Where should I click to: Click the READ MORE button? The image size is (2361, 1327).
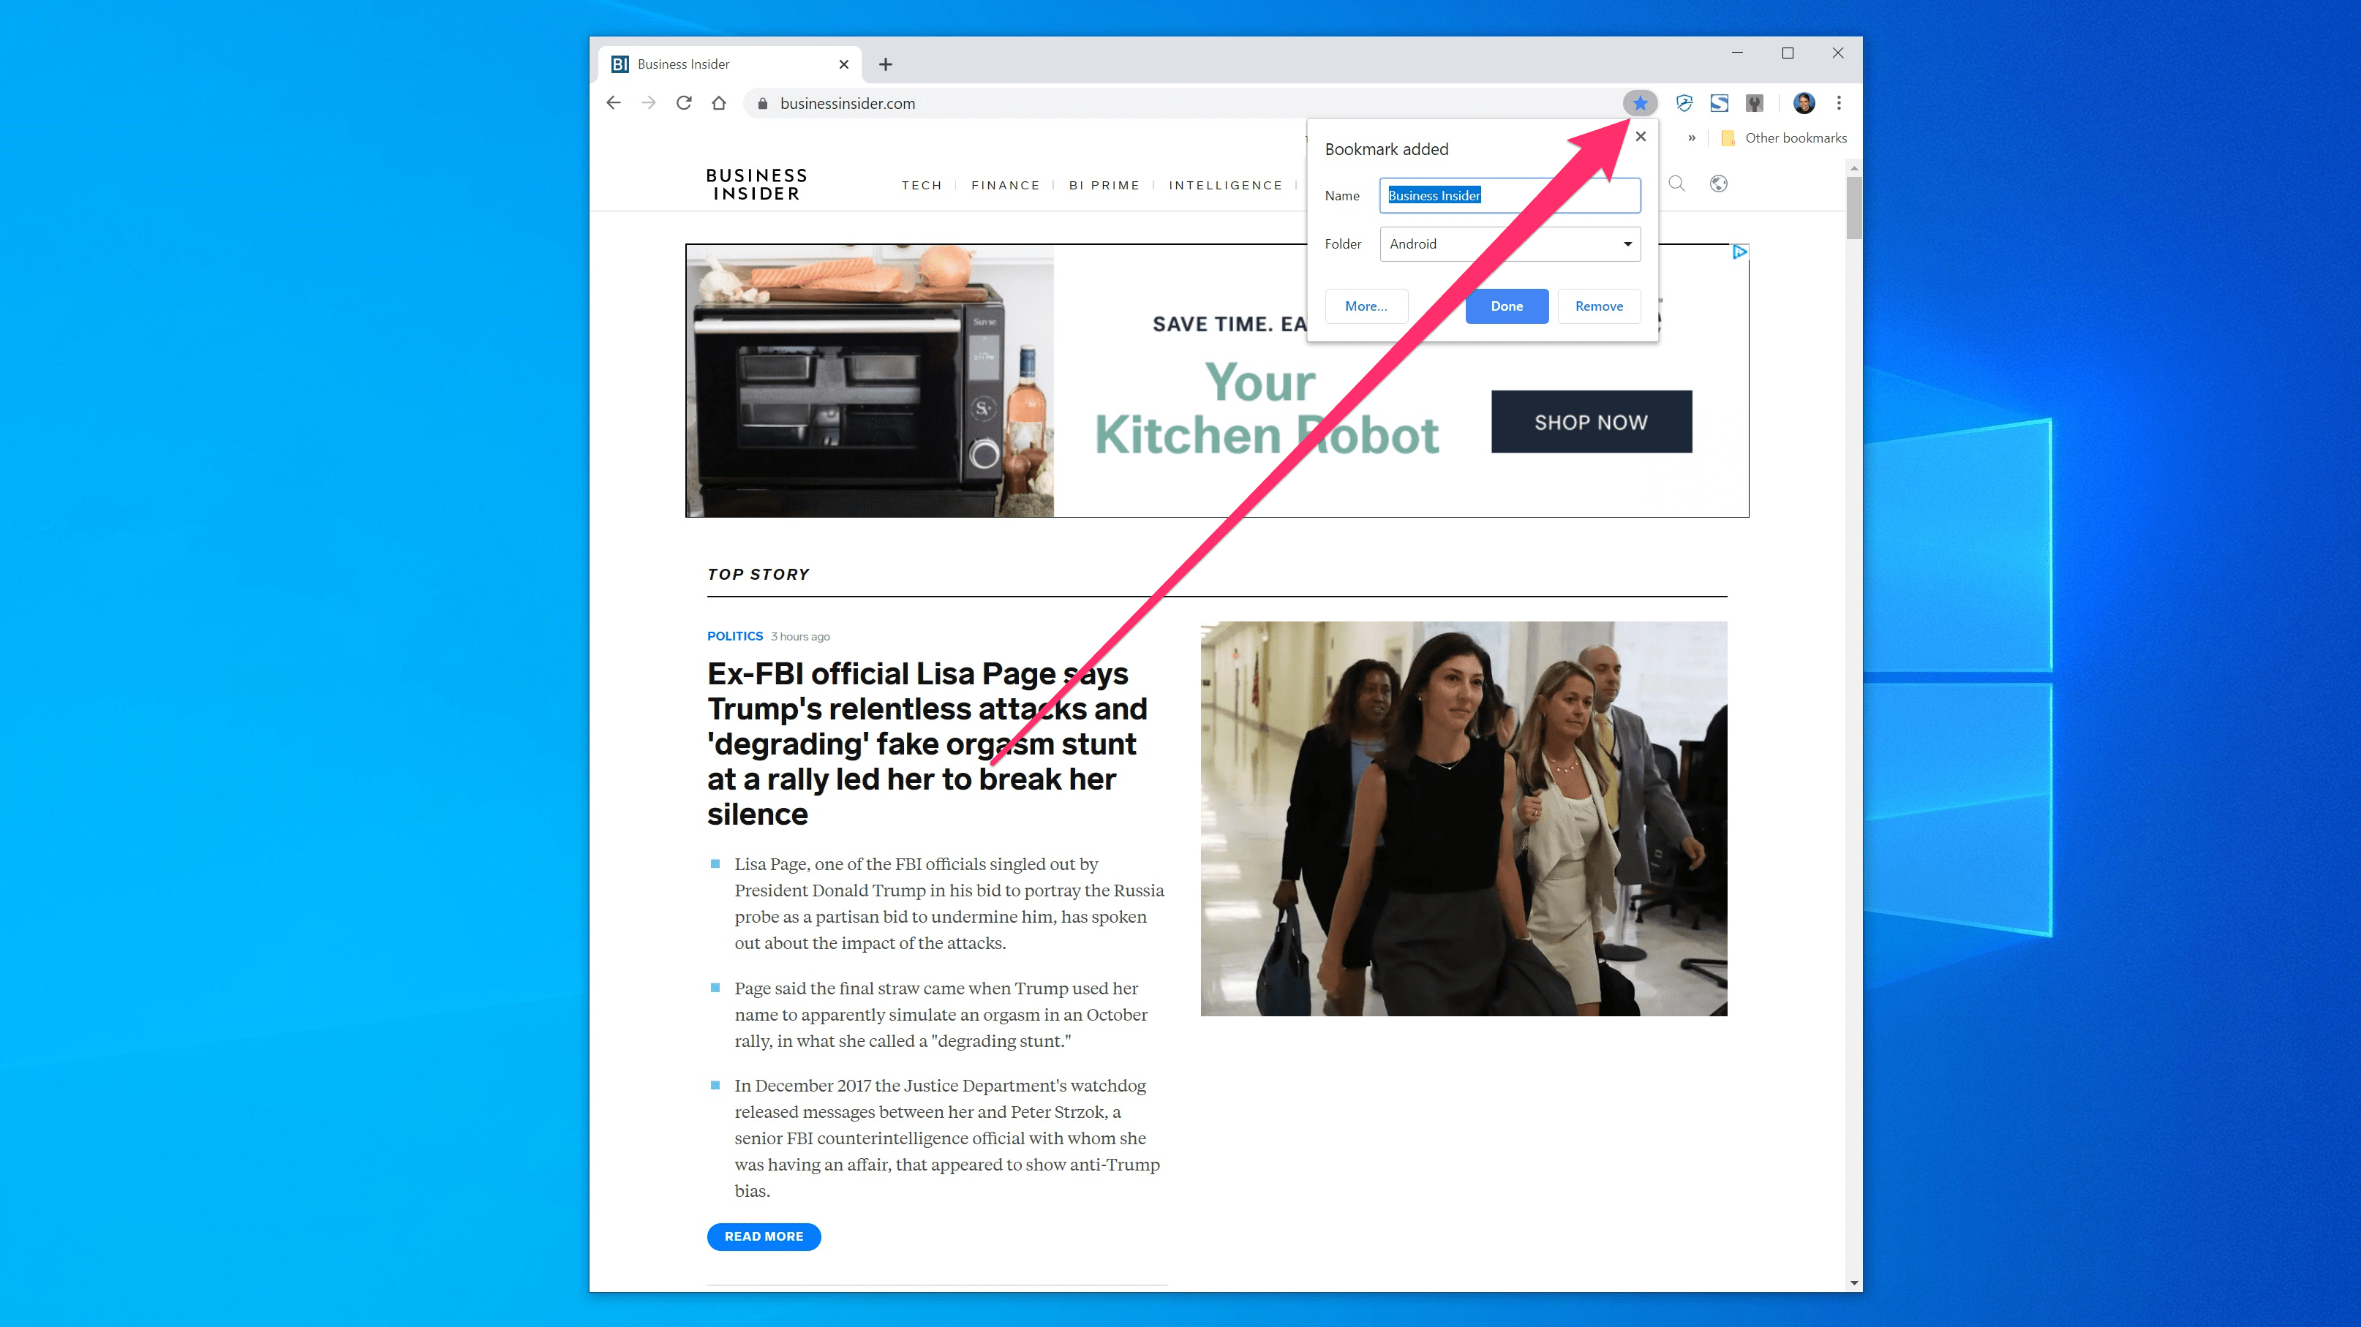click(x=764, y=1236)
